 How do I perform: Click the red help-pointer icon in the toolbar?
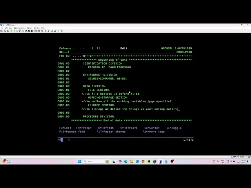tap(45, 31)
